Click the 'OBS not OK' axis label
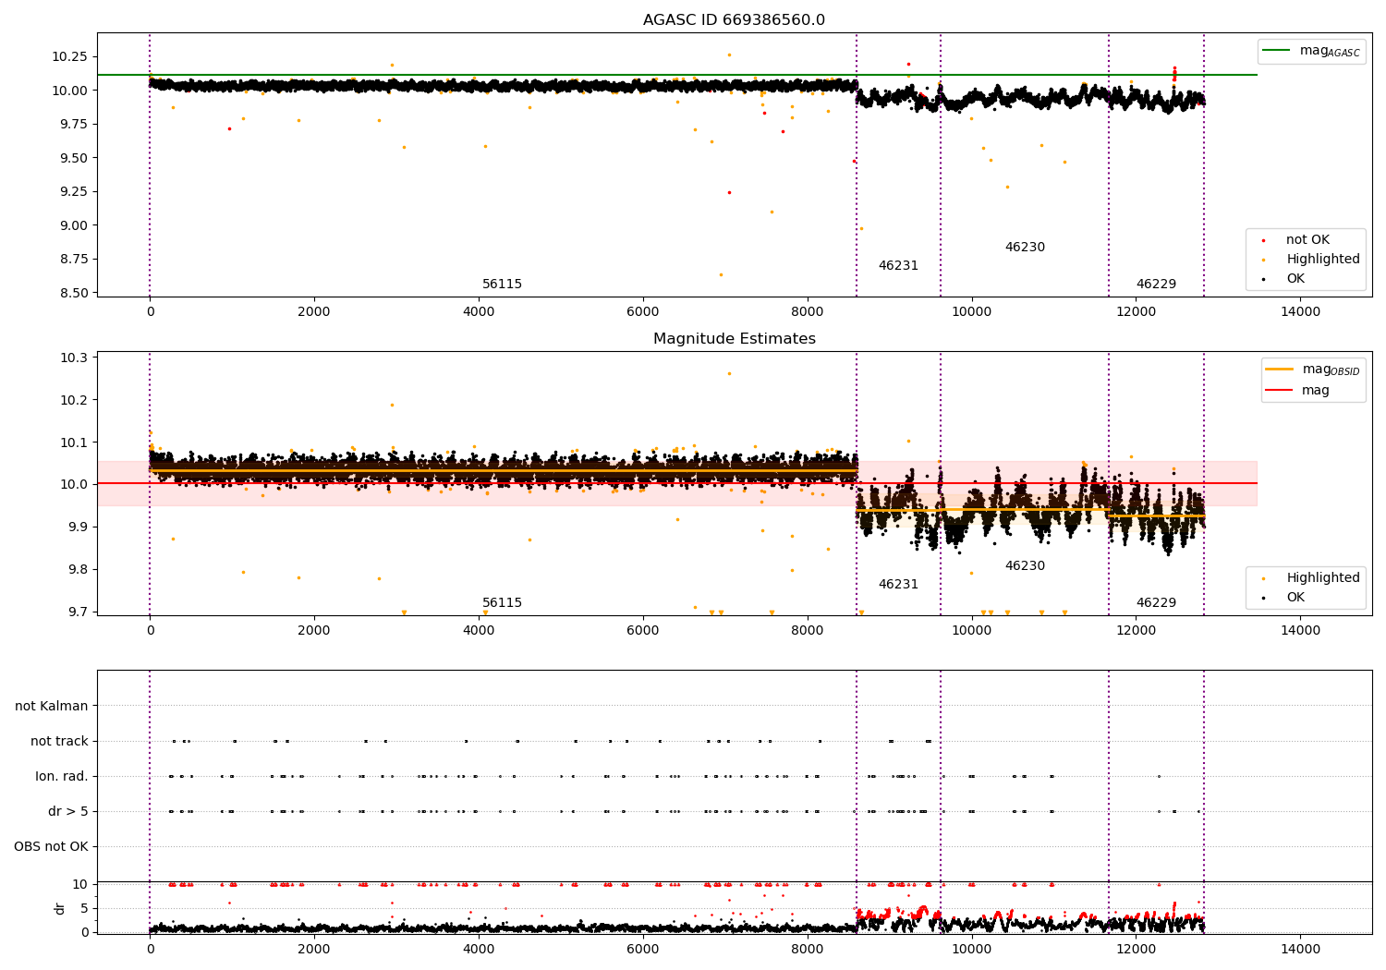 tap(51, 846)
